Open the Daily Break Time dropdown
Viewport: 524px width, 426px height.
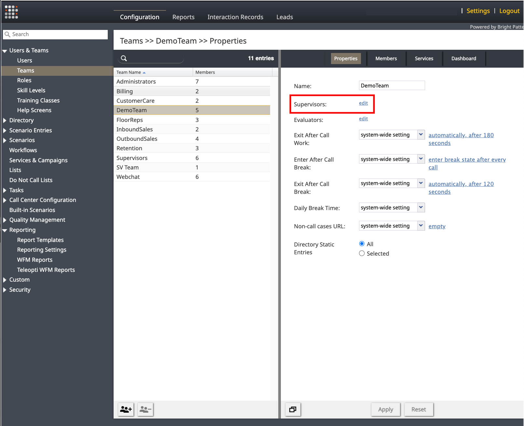421,207
